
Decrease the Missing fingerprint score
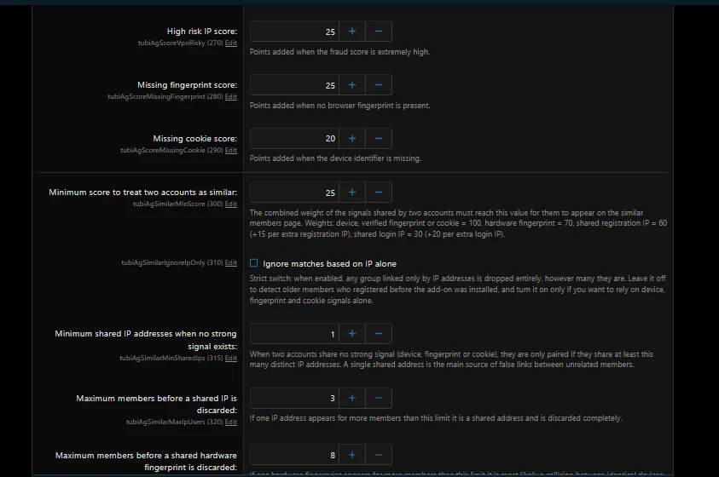pyautogui.click(x=379, y=85)
